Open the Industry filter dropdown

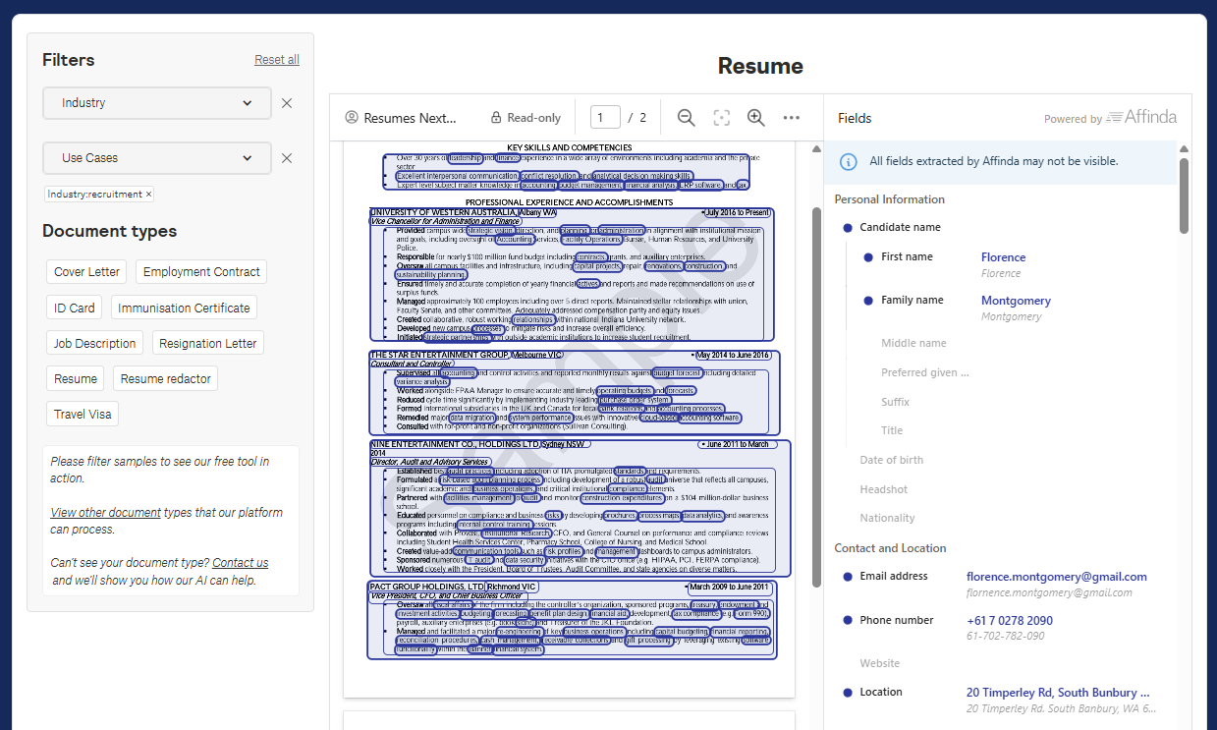pos(156,102)
